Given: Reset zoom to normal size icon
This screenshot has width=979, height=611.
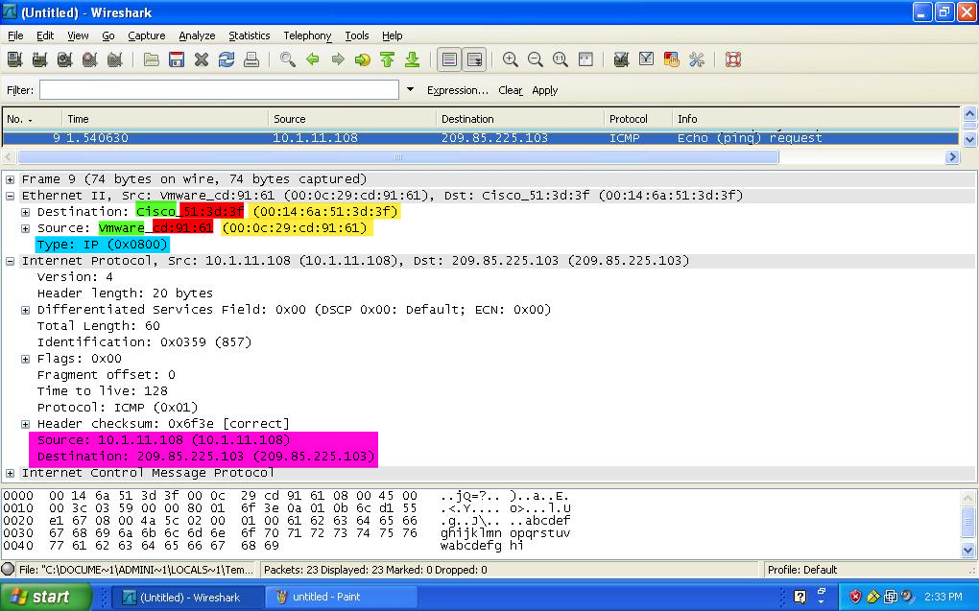Looking at the screenshot, I should point(561,59).
